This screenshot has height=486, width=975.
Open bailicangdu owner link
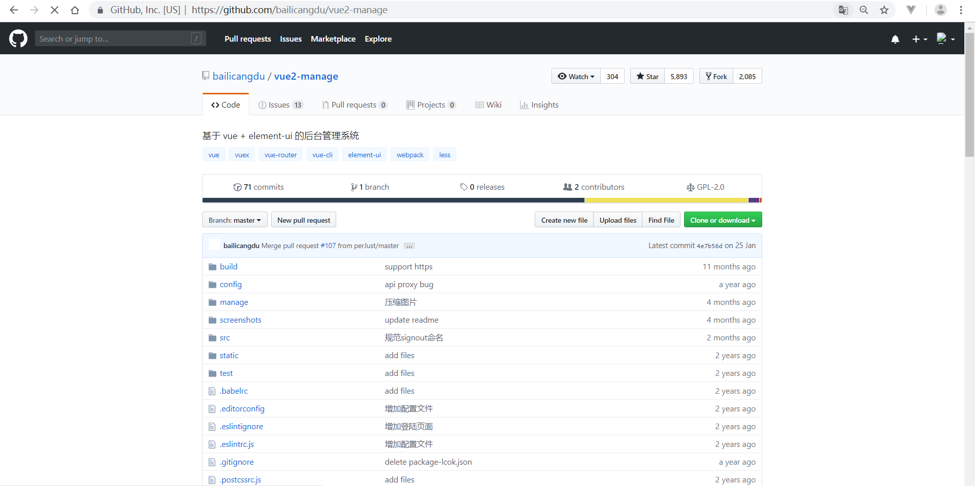click(239, 76)
